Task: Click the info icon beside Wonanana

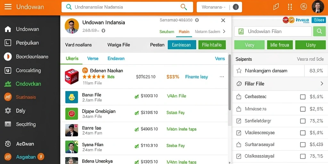Action: 235,7
